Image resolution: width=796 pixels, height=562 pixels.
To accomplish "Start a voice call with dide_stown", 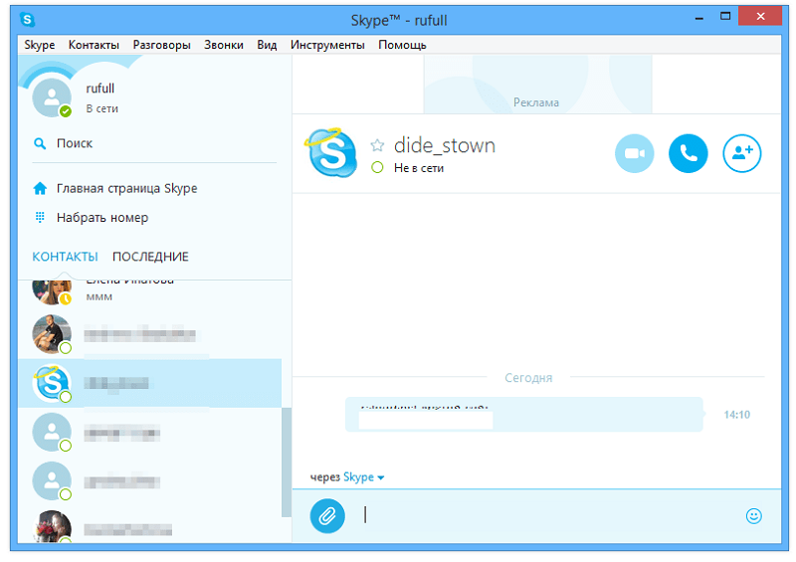I will [x=688, y=153].
